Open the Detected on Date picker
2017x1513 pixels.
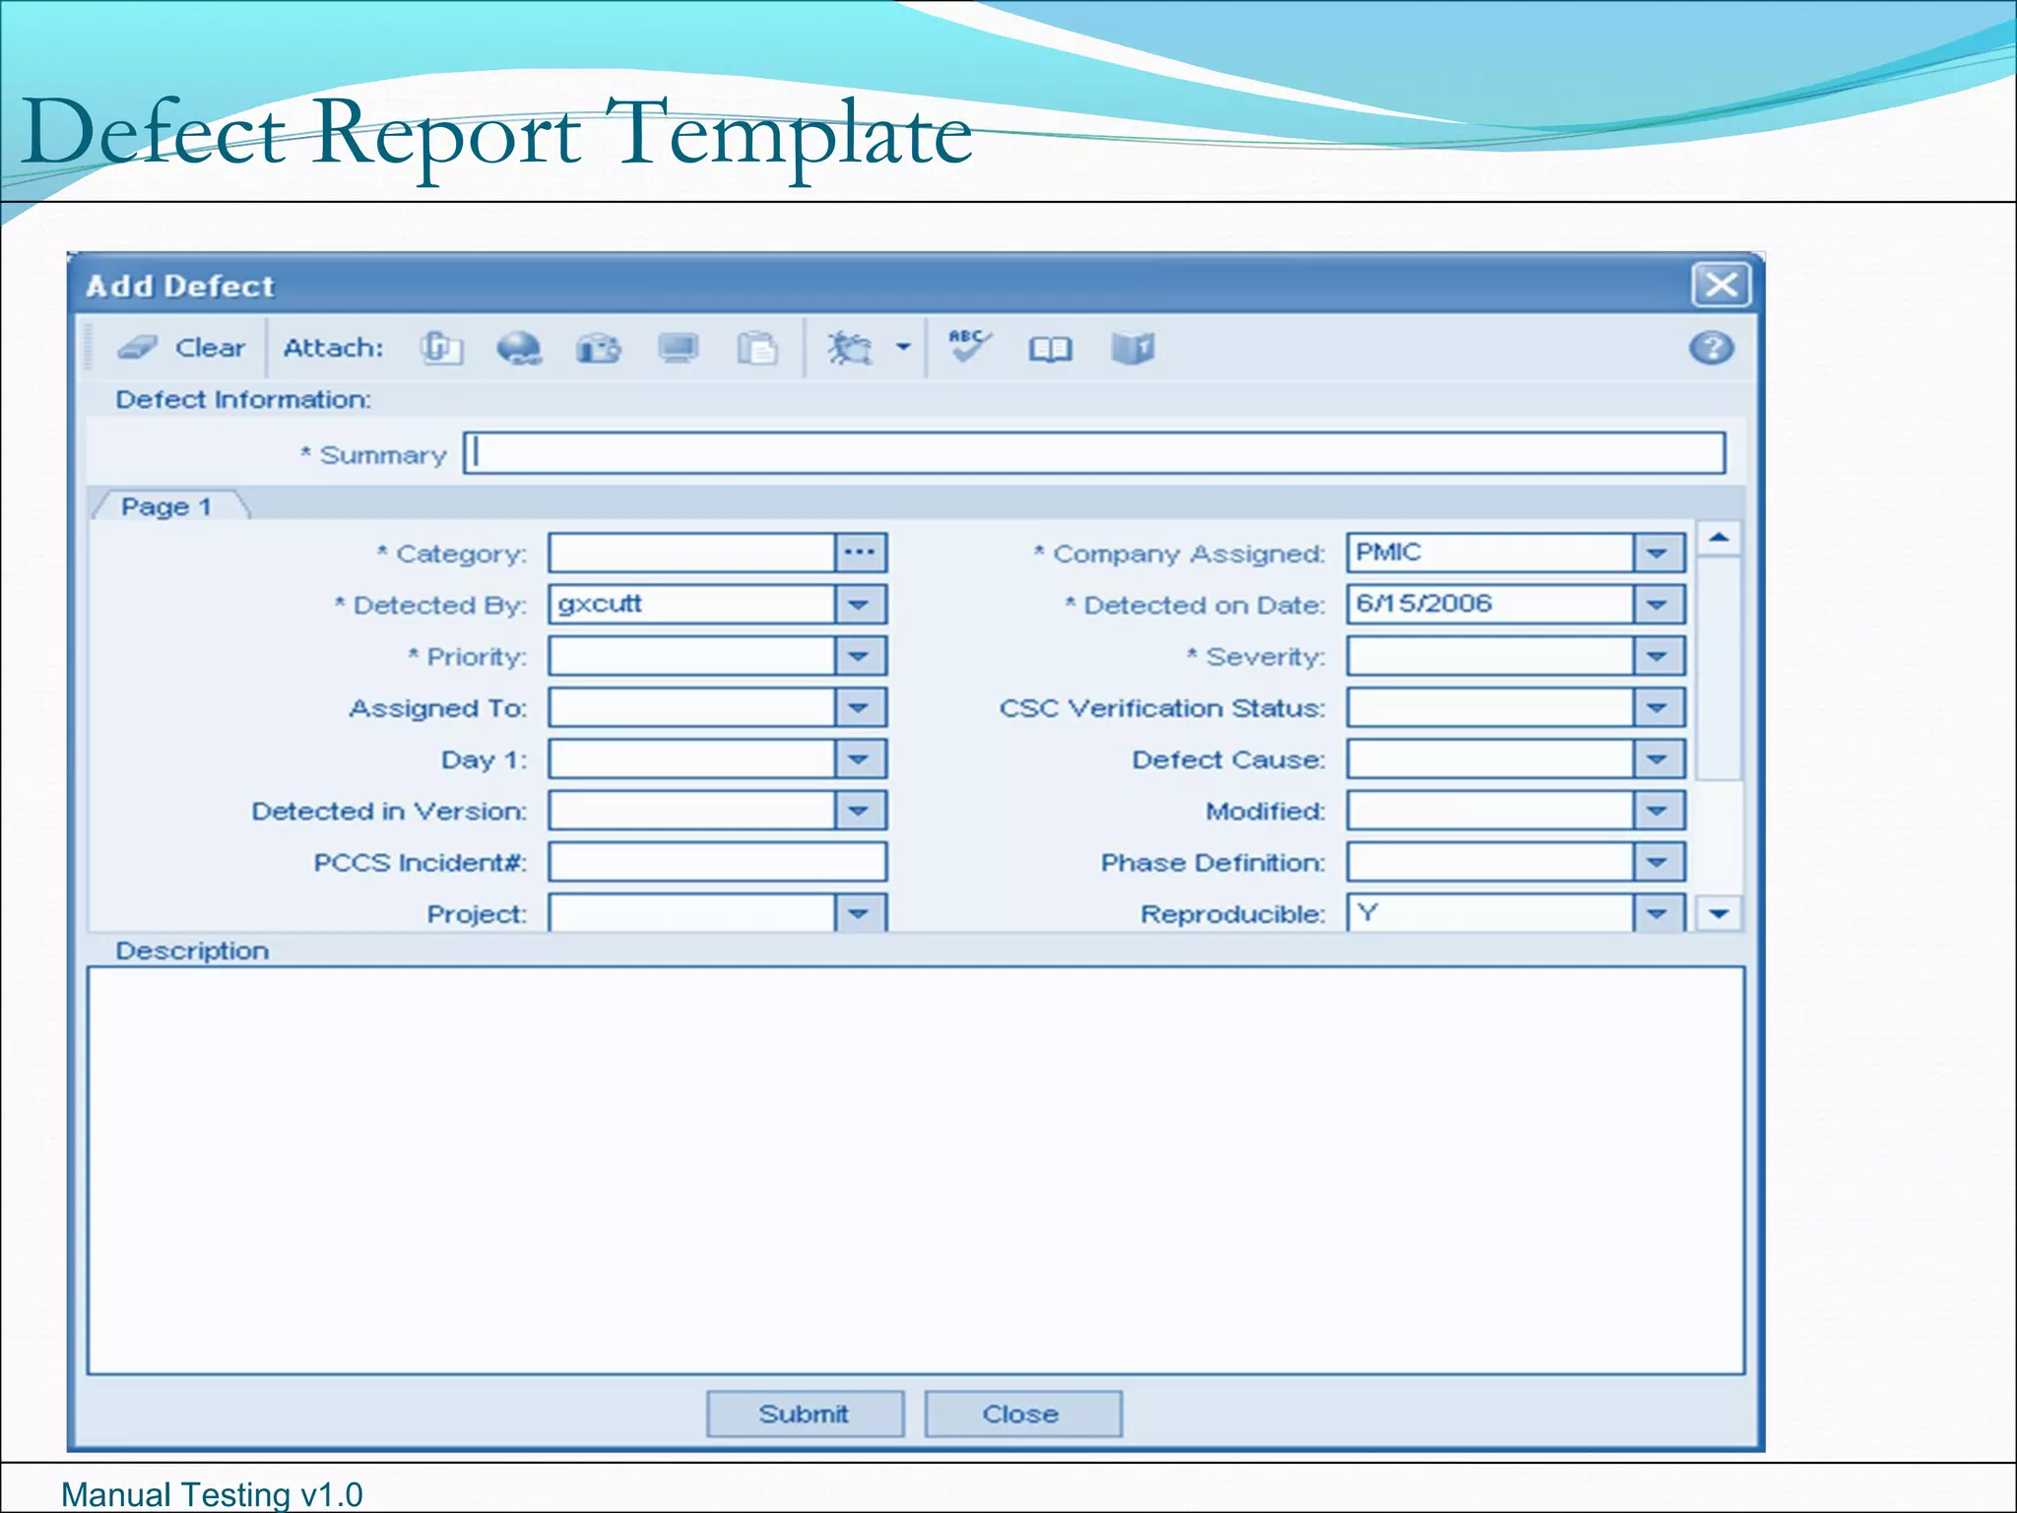click(x=1659, y=604)
